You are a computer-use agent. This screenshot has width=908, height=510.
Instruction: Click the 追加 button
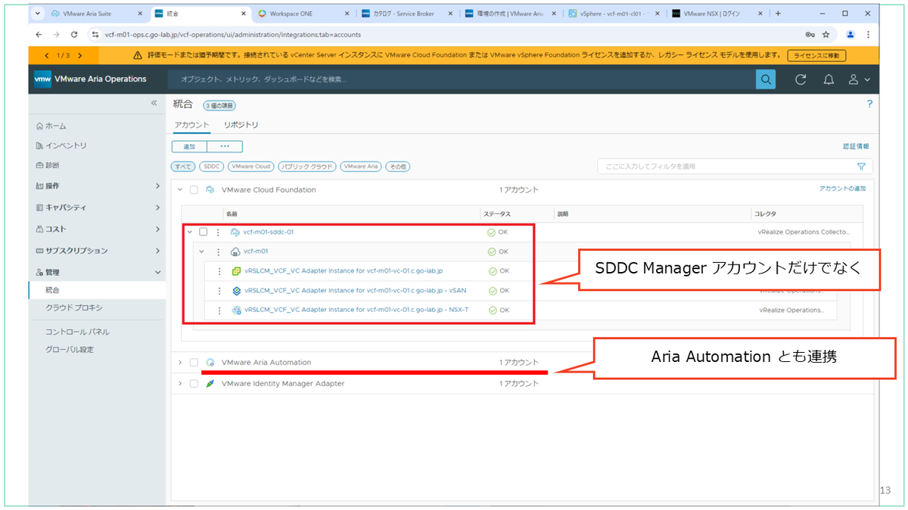(x=189, y=147)
